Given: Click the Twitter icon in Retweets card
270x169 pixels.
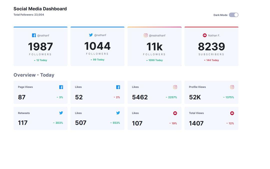Looking at the screenshot, I should (x=61, y=113).
